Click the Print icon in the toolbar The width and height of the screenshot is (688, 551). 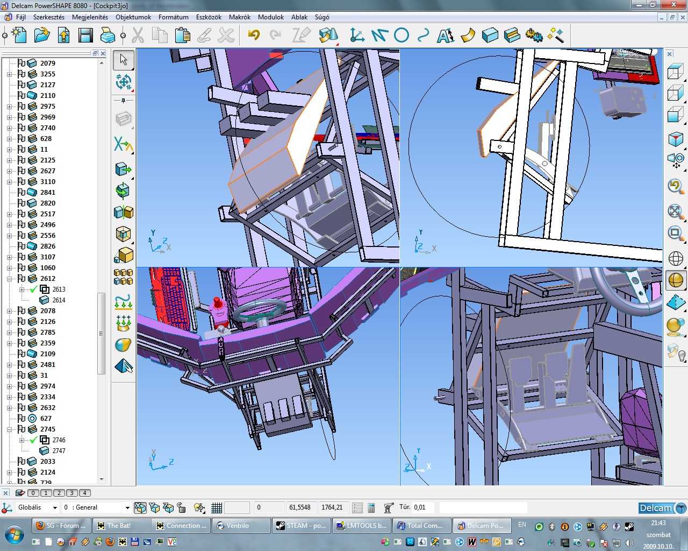pos(107,36)
